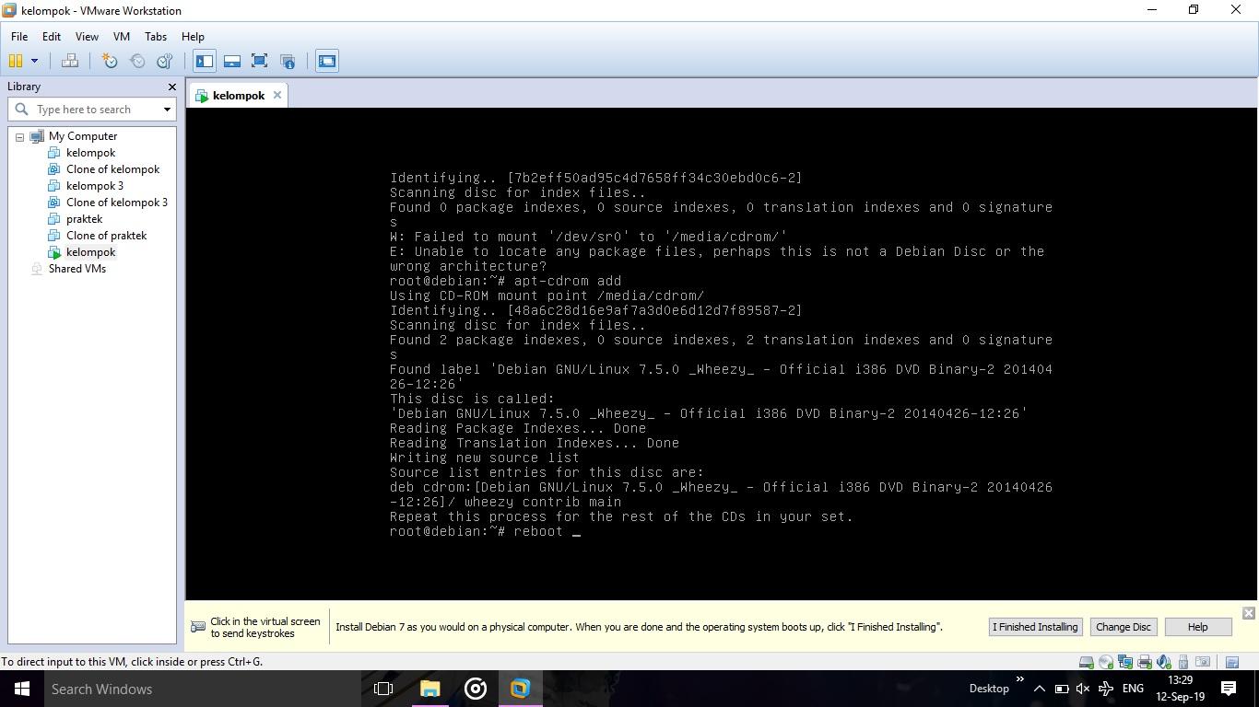Click the message log status bar icon
The width and height of the screenshot is (1259, 707).
click(1232, 662)
